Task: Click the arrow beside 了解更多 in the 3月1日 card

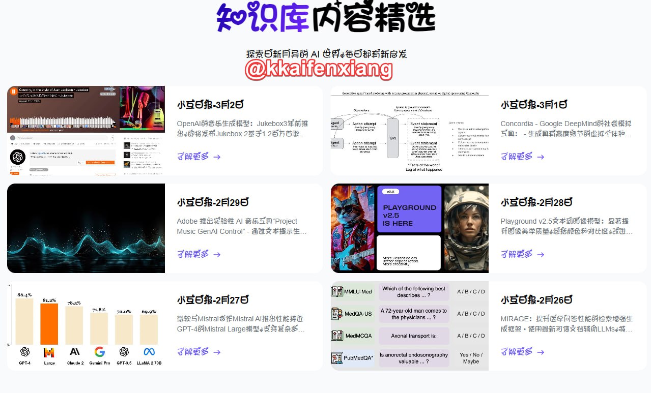Action: coord(541,157)
